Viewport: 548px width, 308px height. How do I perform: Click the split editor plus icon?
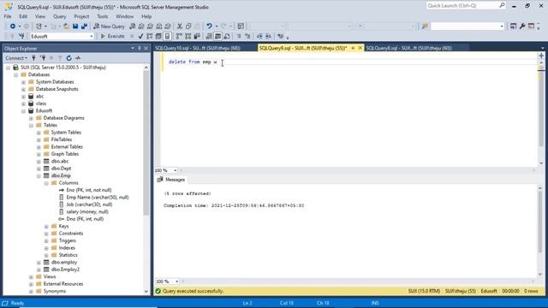point(541,56)
